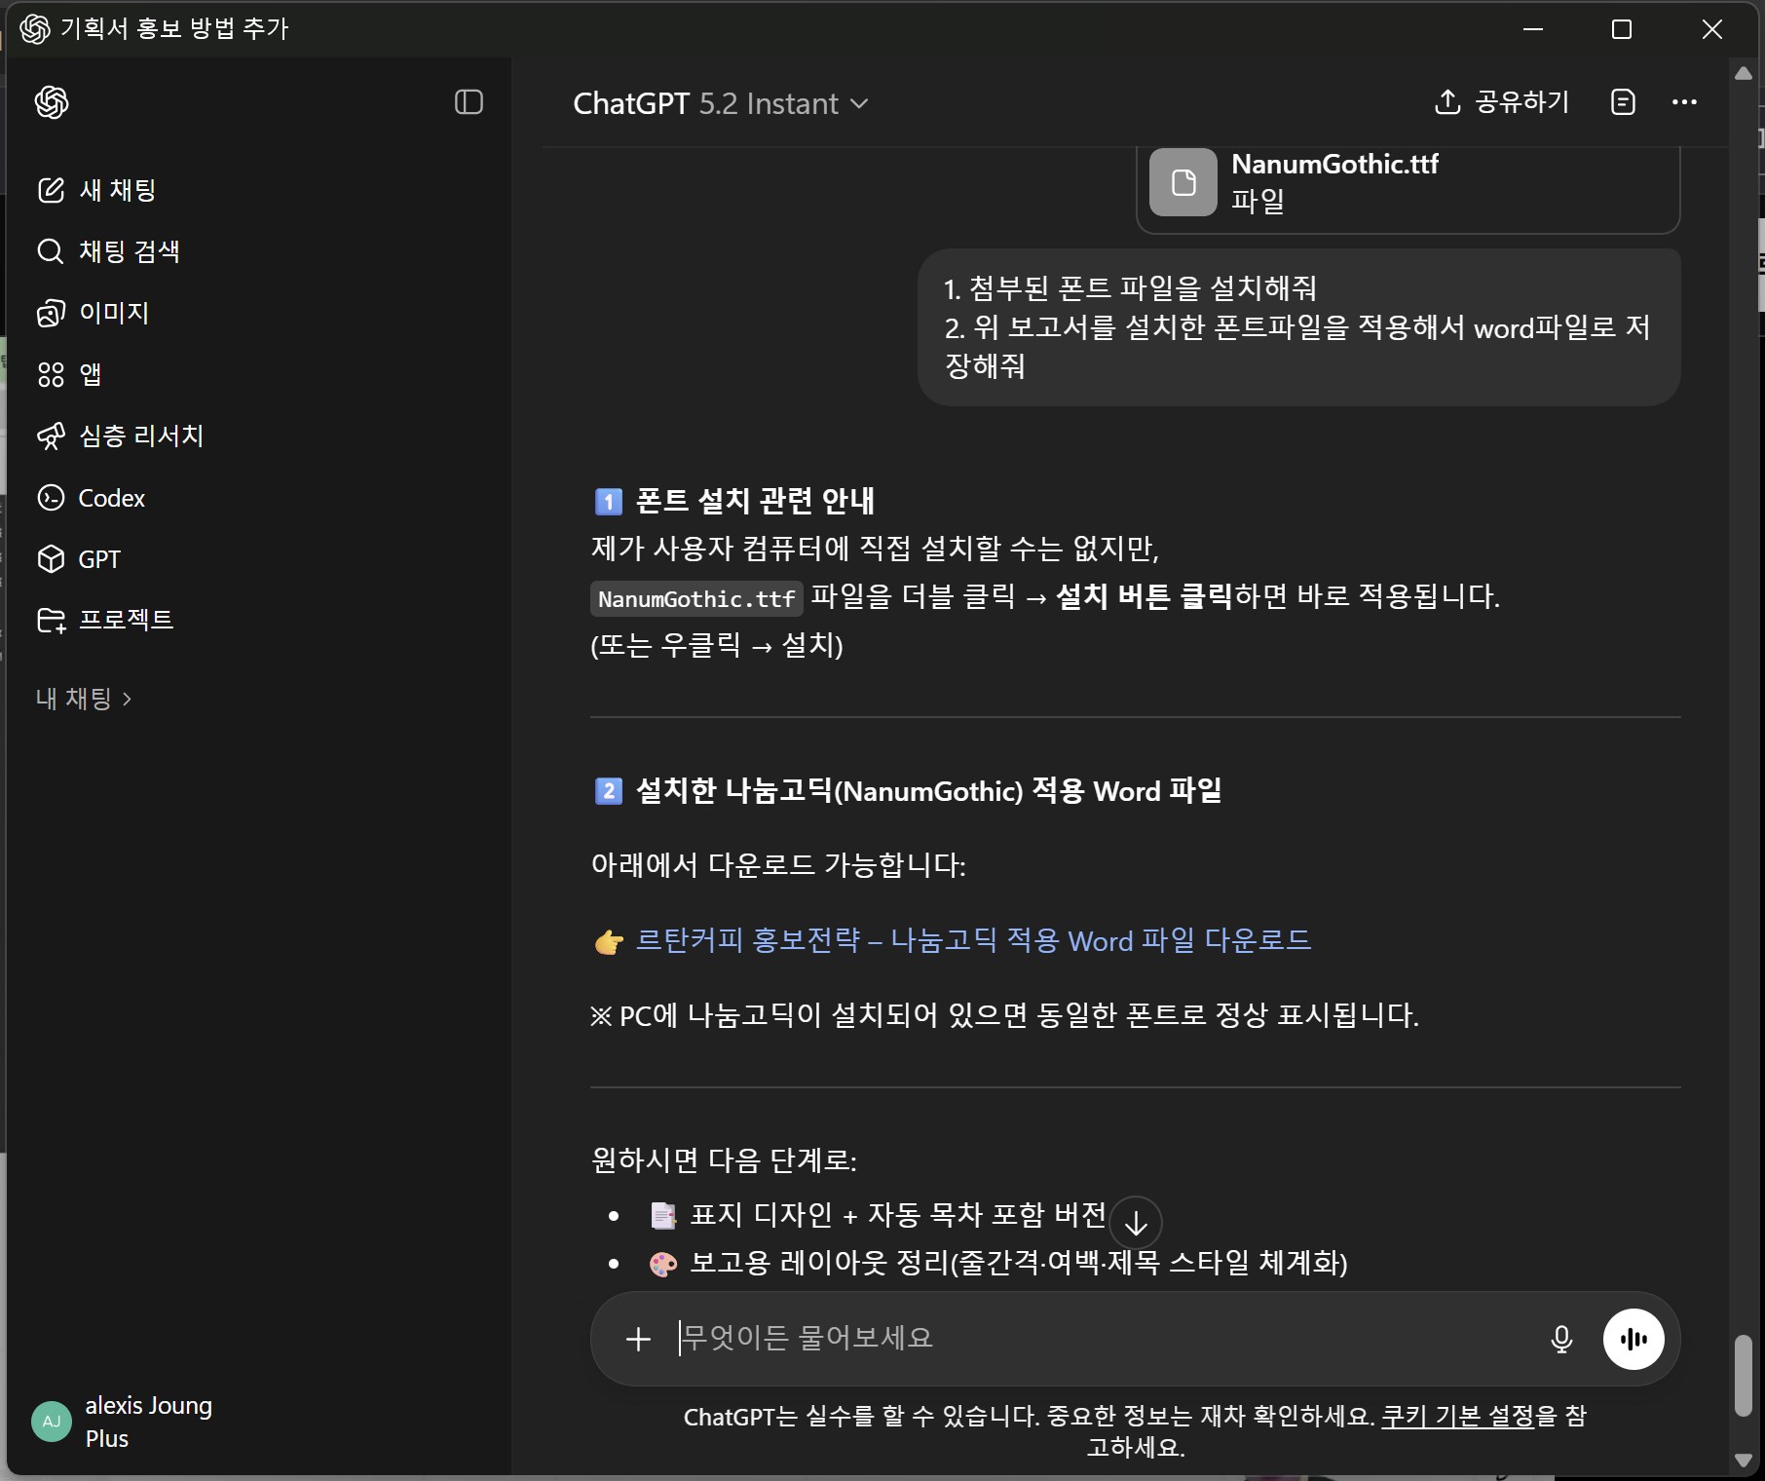Click the microphone dictation icon
Image resolution: width=1765 pixels, height=1481 pixels.
click(1561, 1339)
